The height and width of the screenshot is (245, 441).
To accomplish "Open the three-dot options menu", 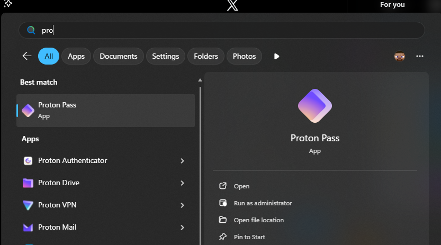I will pyautogui.click(x=420, y=56).
